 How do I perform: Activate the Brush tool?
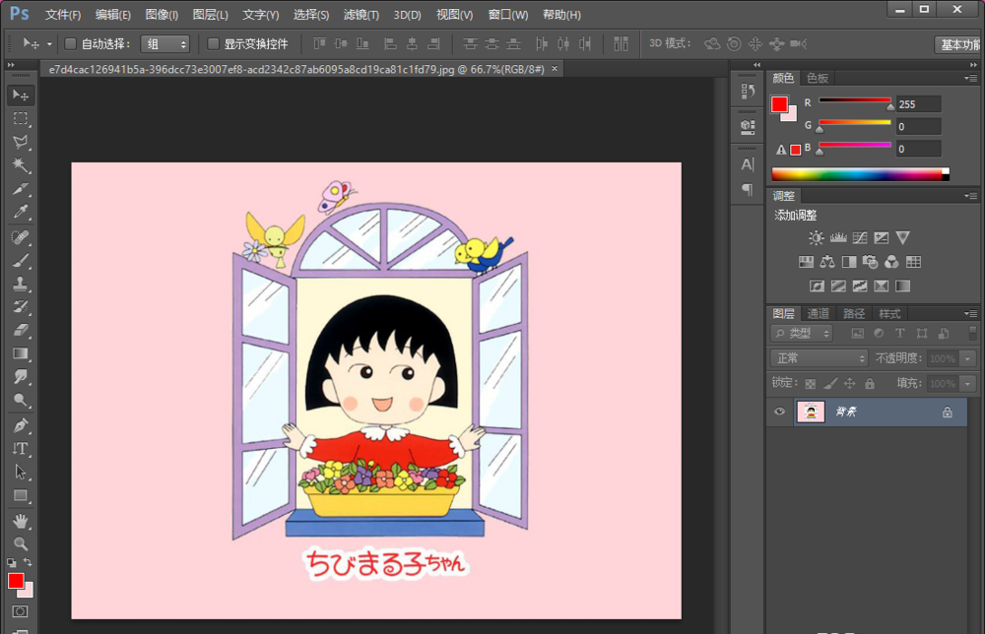[21, 260]
